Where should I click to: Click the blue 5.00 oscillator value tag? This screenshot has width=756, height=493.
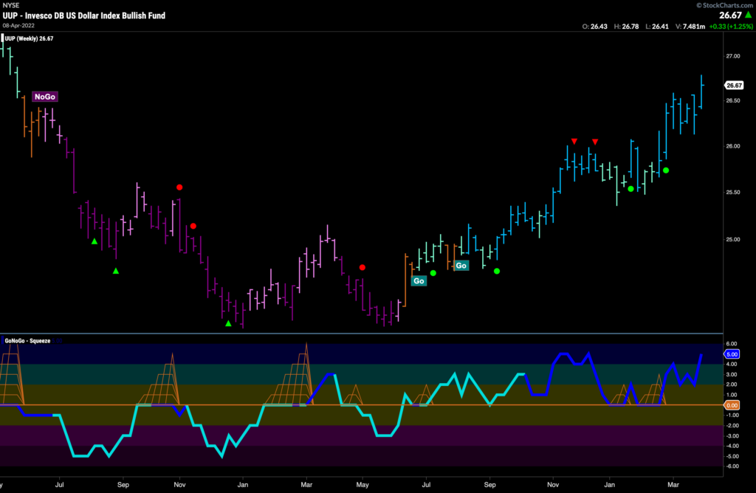pyautogui.click(x=732, y=354)
